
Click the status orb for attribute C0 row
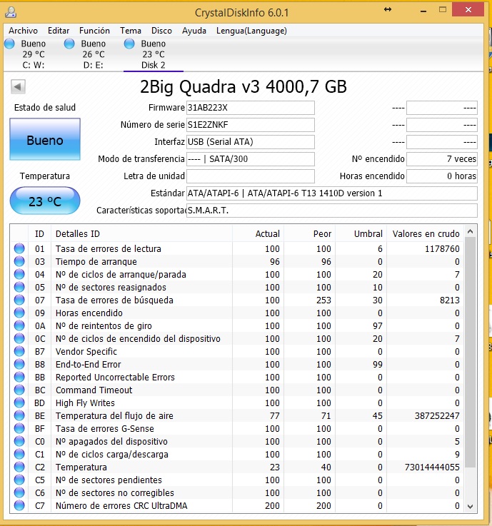pos(19,441)
